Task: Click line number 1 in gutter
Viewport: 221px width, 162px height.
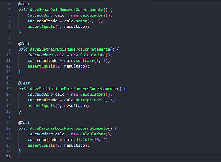Action: [9, 4]
